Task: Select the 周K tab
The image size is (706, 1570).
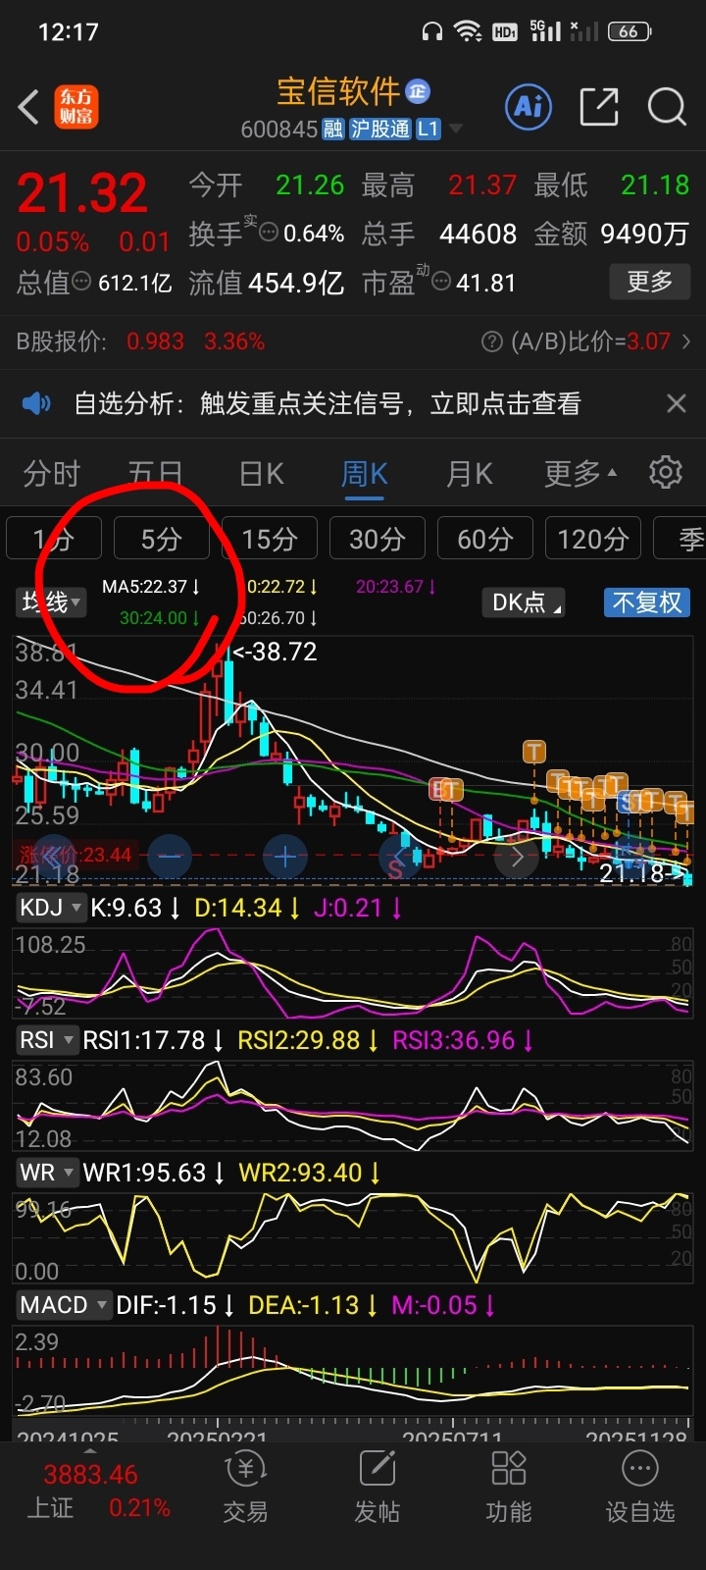Action: pos(364,474)
